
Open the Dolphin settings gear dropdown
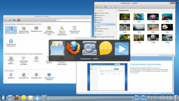(x=114, y=7)
